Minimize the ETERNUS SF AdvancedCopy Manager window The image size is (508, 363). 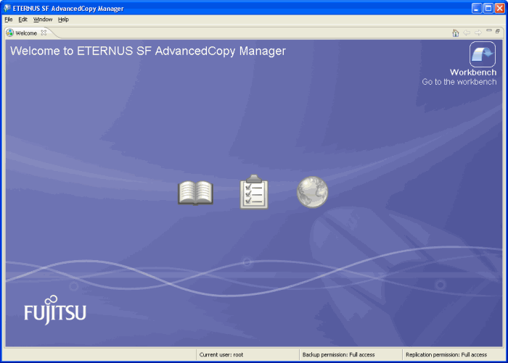click(x=477, y=8)
